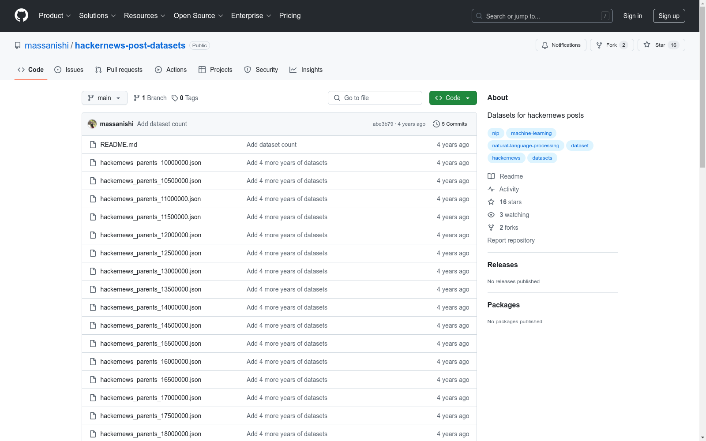
Task: Open the green Code dropdown button
Action: tap(453, 98)
